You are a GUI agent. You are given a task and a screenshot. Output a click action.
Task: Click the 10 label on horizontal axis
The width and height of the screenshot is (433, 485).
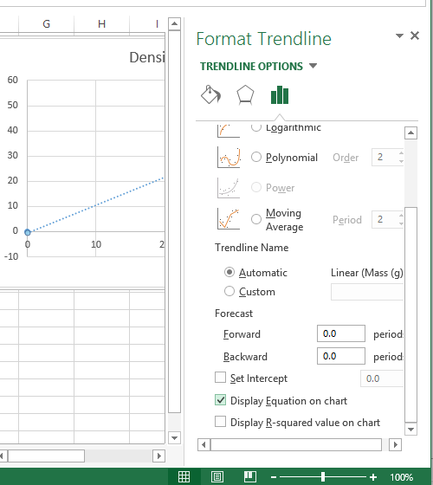click(96, 244)
